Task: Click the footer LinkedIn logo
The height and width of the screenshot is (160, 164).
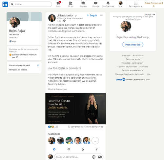Action: point(120,80)
